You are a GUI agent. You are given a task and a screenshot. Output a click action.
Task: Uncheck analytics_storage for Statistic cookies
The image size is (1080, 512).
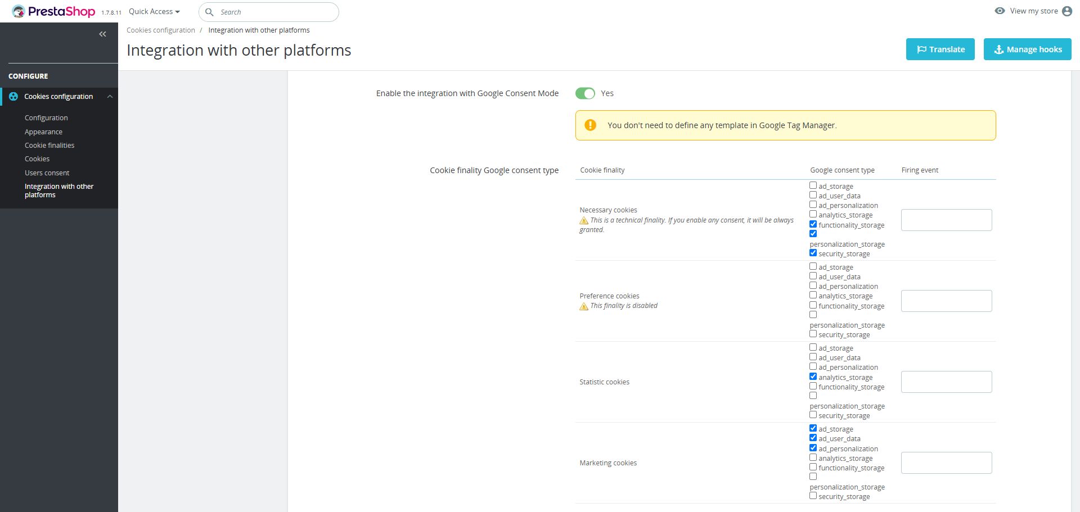tap(813, 377)
